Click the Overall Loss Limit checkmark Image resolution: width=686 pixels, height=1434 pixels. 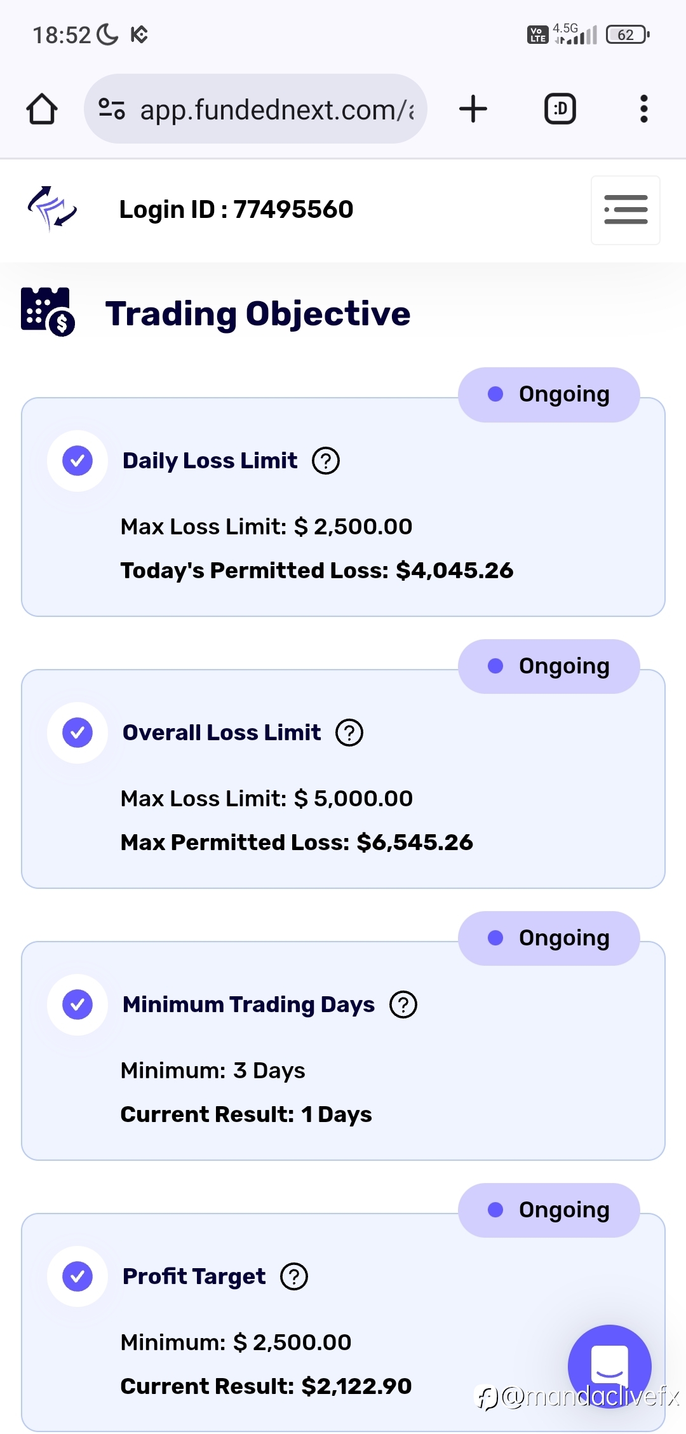(77, 733)
